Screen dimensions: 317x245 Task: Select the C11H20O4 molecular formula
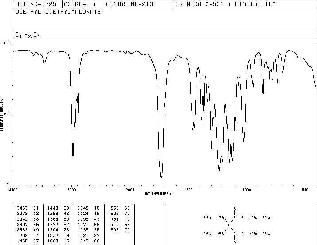[x=27, y=35]
